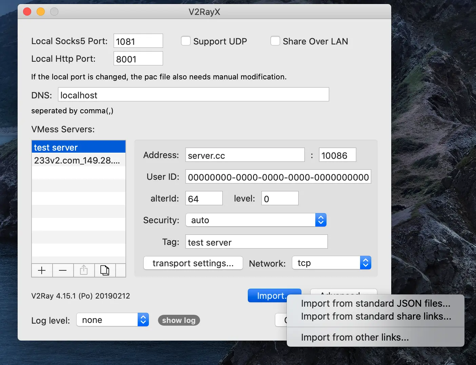
Task: Click the Tag field with test server
Action: (257, 242)
